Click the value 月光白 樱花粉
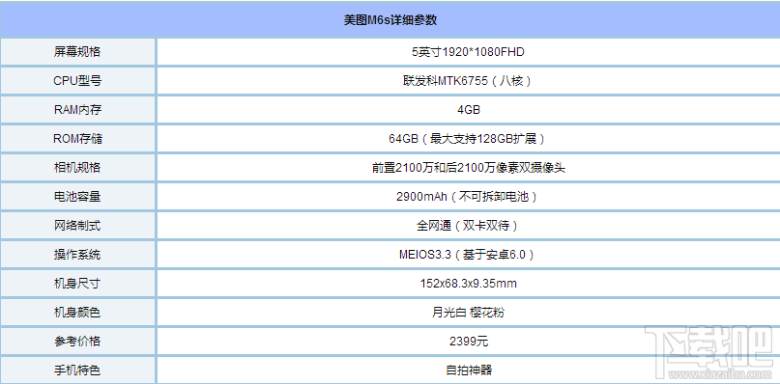The width and height of the screenshot is (780, 384). click(x=469, y=312)
